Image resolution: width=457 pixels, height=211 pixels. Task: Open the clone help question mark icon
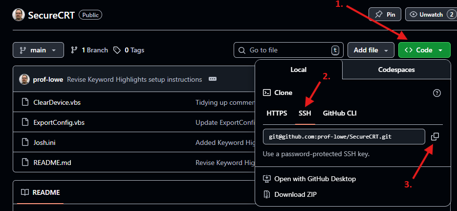(437, 93)
